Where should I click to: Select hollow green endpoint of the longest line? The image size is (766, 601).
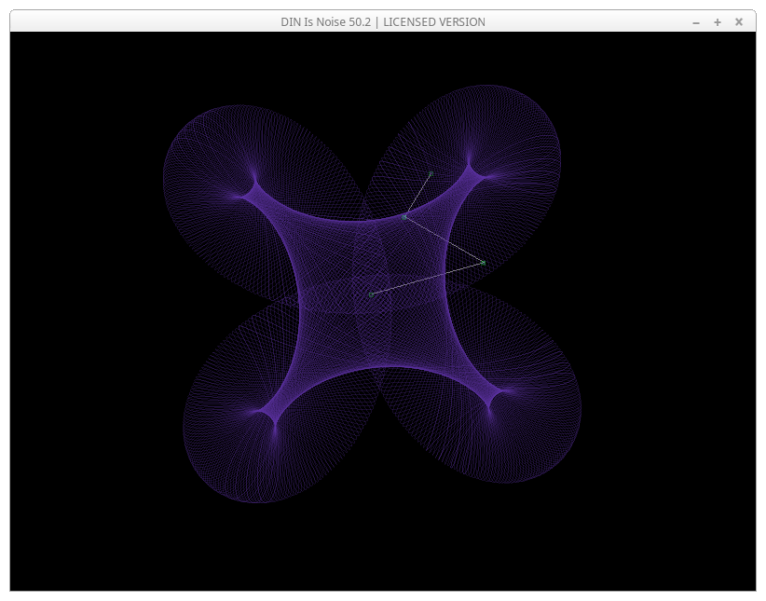[371, 294]
